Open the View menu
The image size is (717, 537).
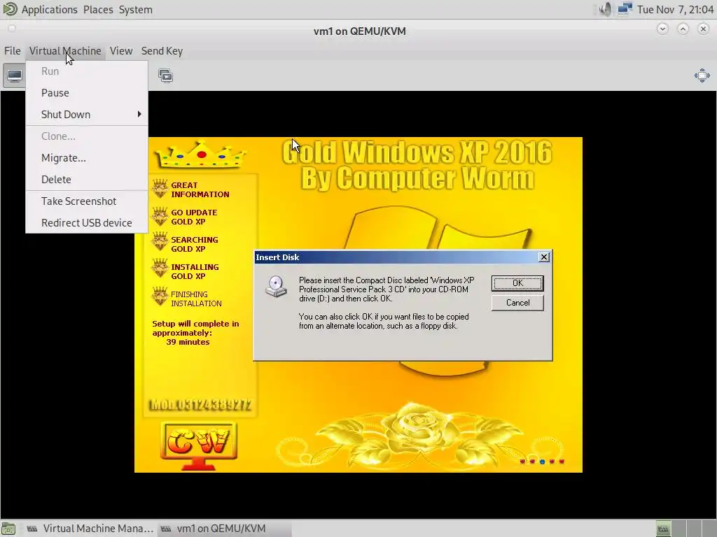(120, 50)
